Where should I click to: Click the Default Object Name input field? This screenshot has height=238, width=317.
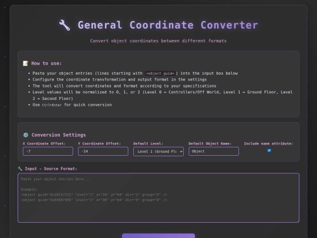tap(214, 152)
